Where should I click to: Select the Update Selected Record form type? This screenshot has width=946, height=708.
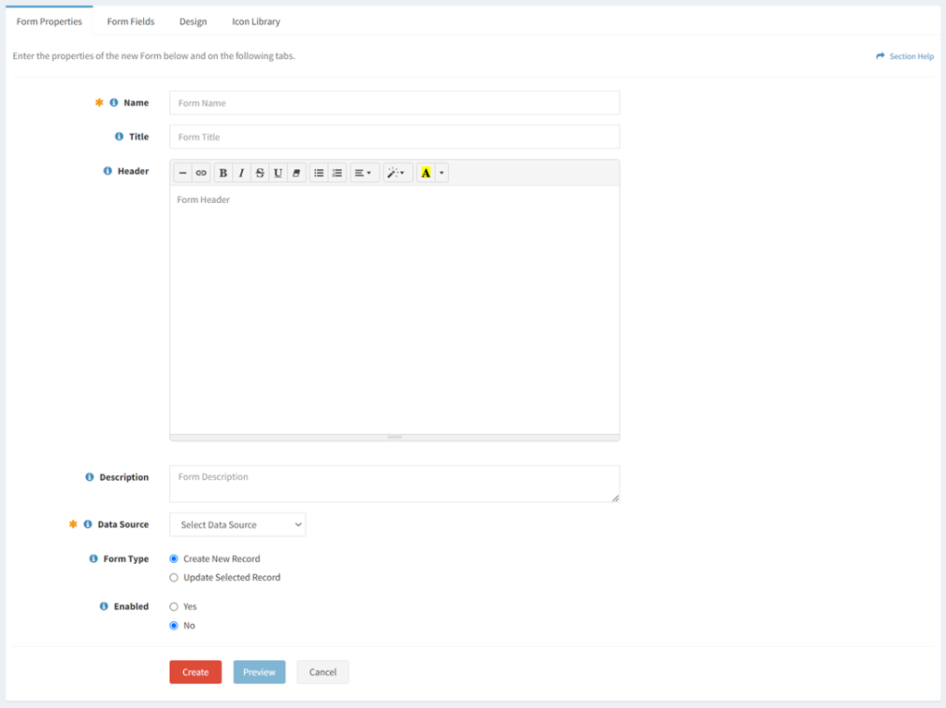pyautogui.click(x=174, y=577)
